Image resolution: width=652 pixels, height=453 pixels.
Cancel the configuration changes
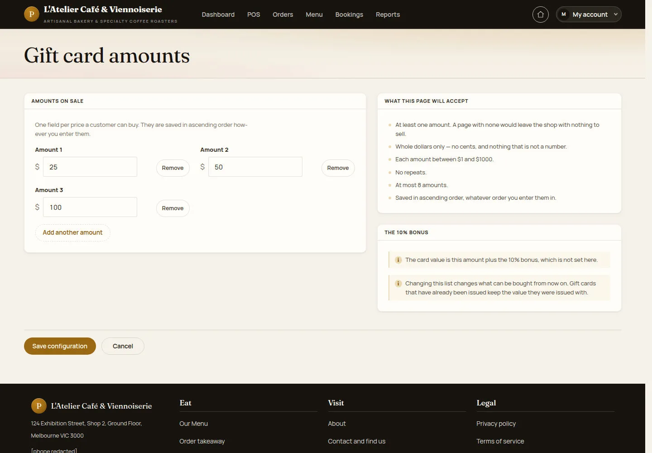click(x=123, y=346)
